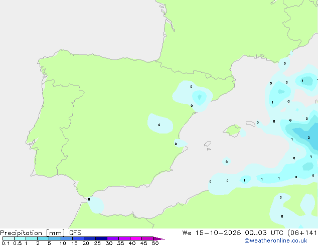Screen dimensions: 318x245
Task: Click the '40' legend scale label
Action: pyautogui.click(x=132, y=243)
